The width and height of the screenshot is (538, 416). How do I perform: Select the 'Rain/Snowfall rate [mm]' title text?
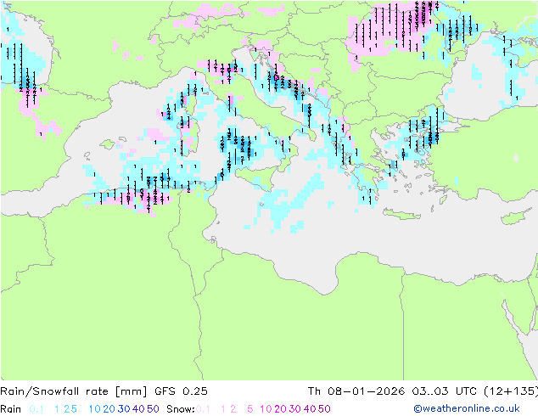74,391
